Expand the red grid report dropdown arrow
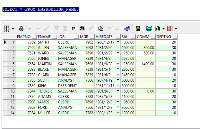 tap(176, 29)
